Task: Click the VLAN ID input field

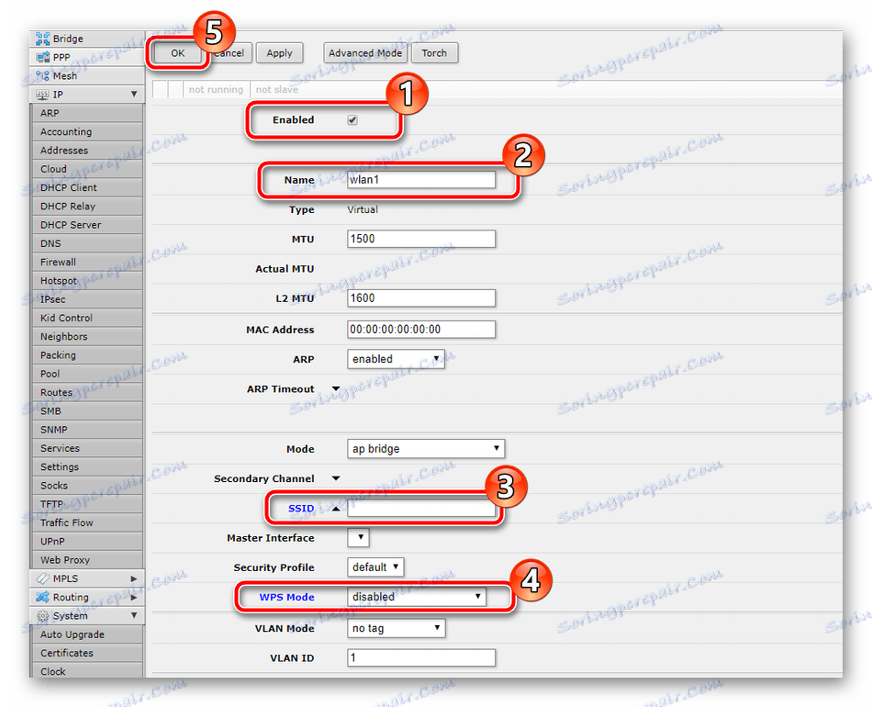Action: click(421, 657)
